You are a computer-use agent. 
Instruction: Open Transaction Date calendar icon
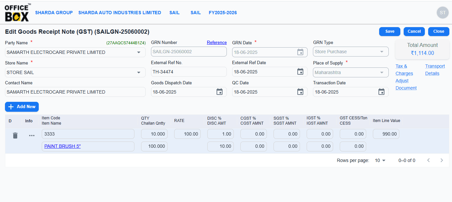coord(381,92)
